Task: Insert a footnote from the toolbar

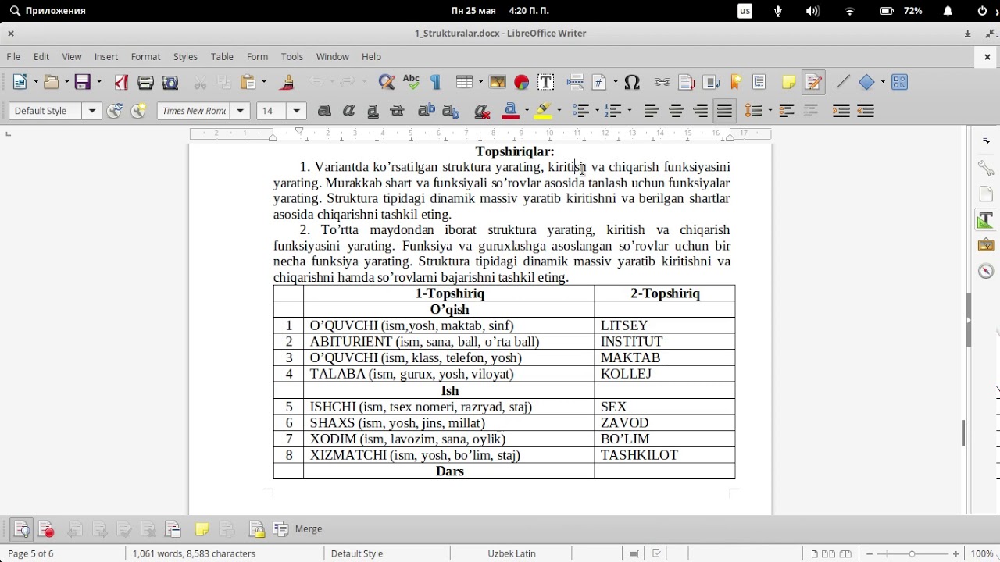Action: pyautogui.click(x=687, y=82)
